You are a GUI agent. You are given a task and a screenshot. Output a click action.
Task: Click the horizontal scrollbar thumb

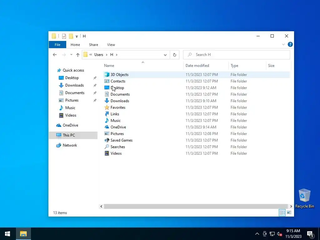[x=196, y=206]
